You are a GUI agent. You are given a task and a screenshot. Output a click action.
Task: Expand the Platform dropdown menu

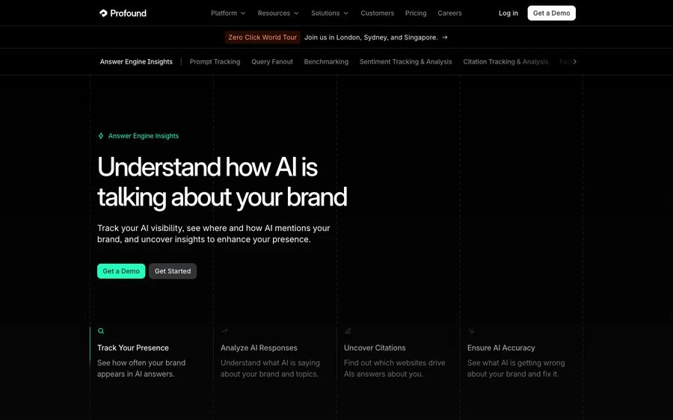tap(228, 13)
